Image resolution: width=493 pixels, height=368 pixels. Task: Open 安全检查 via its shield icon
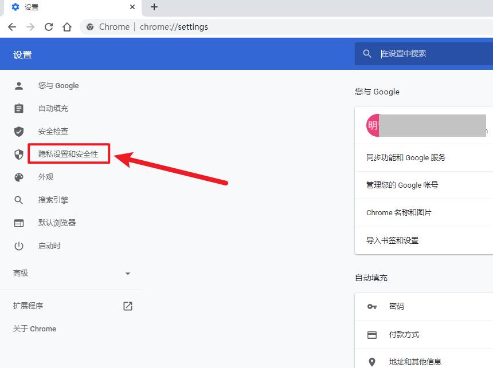[19, 131]
